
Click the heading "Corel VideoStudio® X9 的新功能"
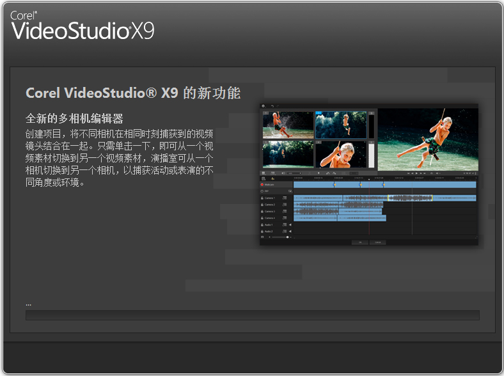click(x=133, y=93)
